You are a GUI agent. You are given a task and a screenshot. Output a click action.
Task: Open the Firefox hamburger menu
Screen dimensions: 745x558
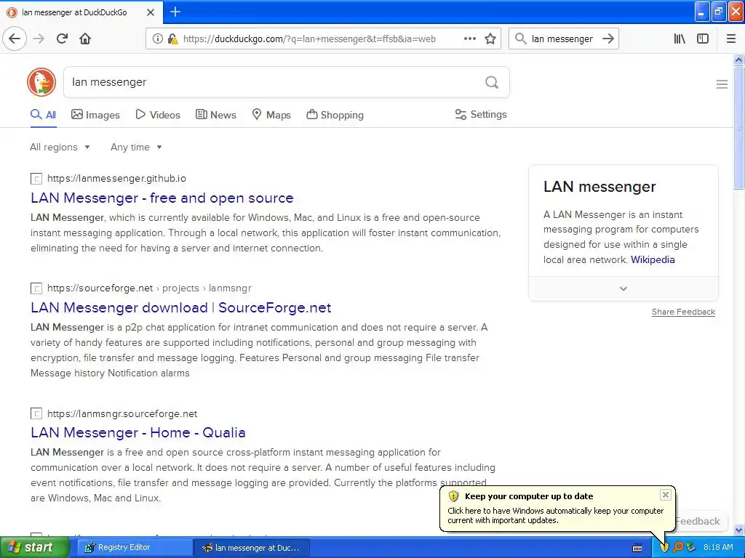point(730,39)
